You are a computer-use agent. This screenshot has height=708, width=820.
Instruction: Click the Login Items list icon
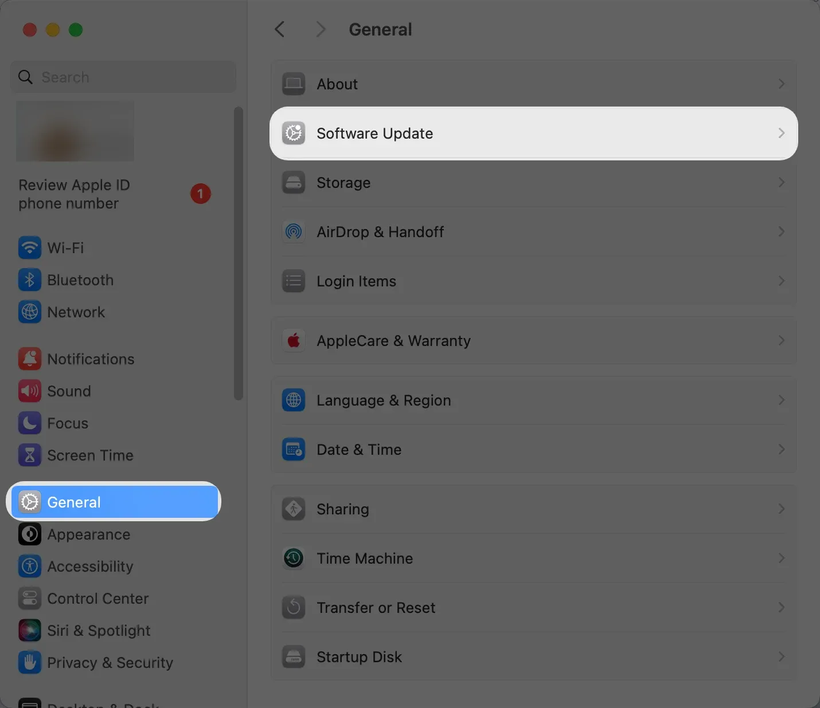[x=294, y=281]
